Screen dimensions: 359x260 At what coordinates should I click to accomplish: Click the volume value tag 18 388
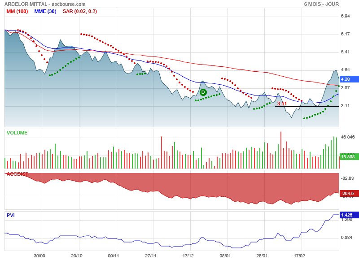tap(349, 156)
